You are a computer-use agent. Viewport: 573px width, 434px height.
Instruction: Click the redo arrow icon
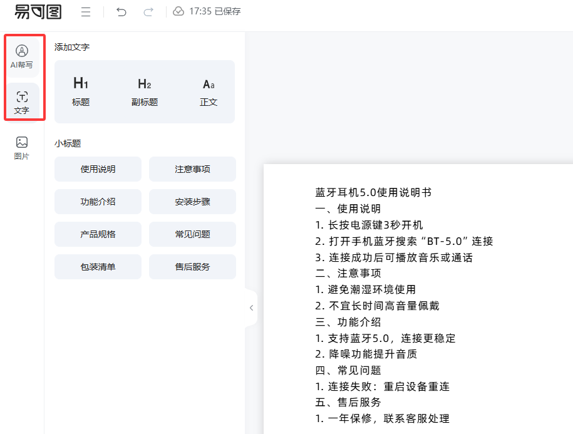coord(148,12)
